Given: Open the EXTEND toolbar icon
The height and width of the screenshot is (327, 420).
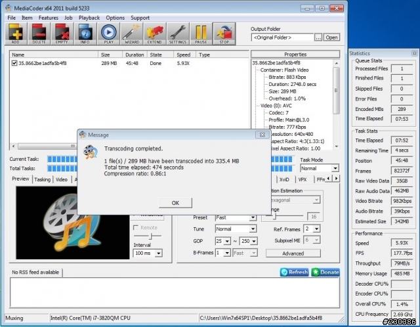Looking at the screenshot, I should coord(155,33).
